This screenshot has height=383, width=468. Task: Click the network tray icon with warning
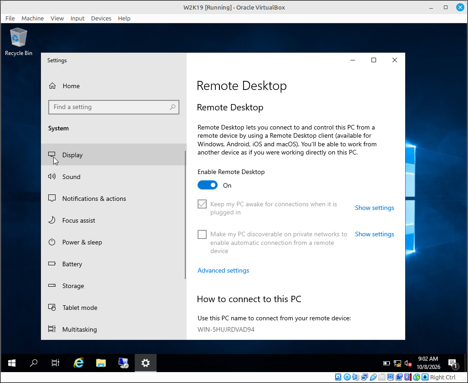397,363
